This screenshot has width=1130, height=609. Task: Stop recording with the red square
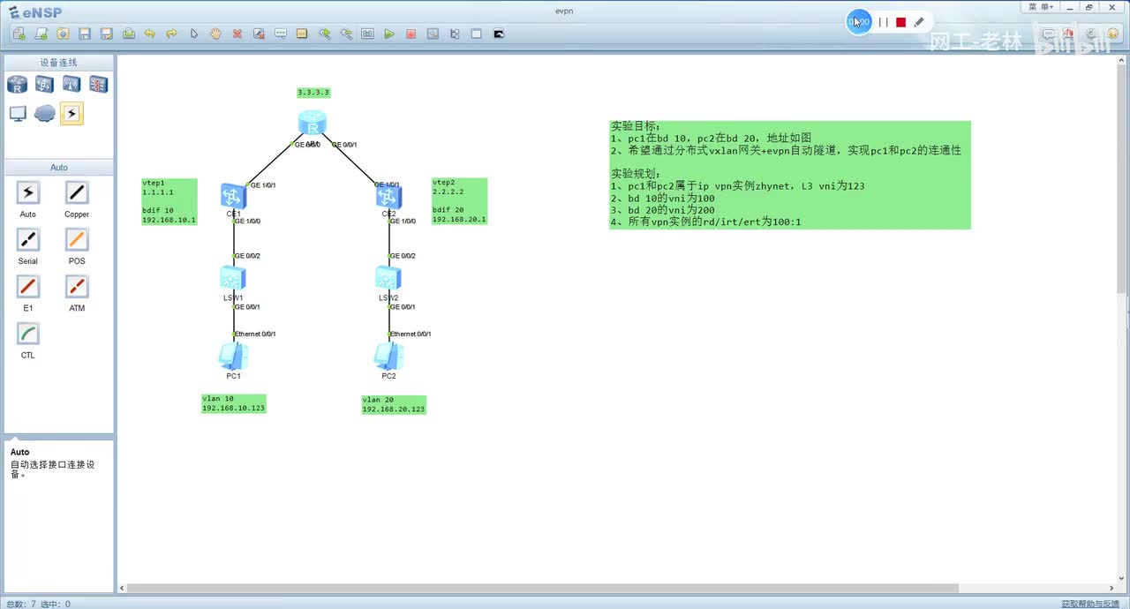click(900, 22)
